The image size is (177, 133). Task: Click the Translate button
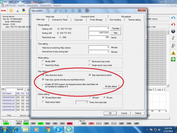click(x=116, y=28)
